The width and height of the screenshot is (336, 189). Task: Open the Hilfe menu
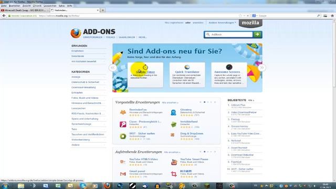click(70, 6)
